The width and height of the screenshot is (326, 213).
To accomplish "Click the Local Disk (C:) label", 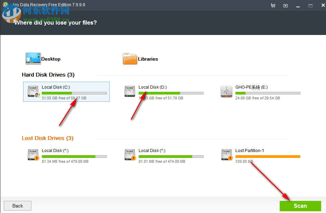I will [56, 87].
